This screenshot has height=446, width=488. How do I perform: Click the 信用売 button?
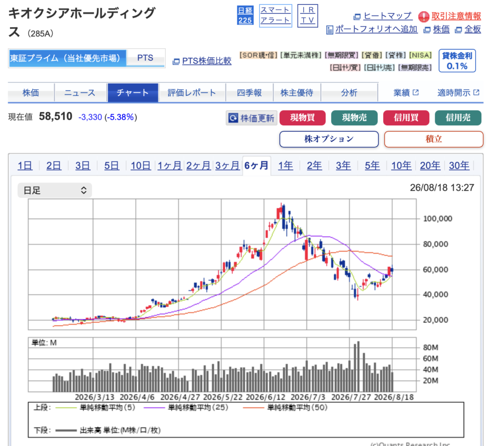coord(458,118)
